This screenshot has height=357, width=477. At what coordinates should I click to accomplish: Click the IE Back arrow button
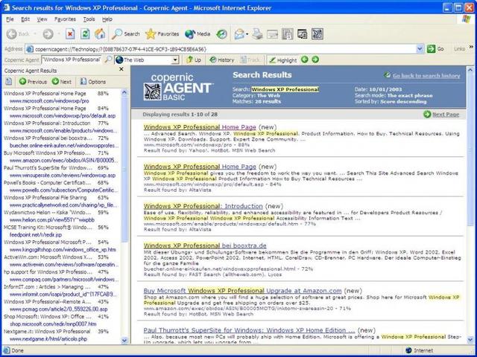(12, 33)
